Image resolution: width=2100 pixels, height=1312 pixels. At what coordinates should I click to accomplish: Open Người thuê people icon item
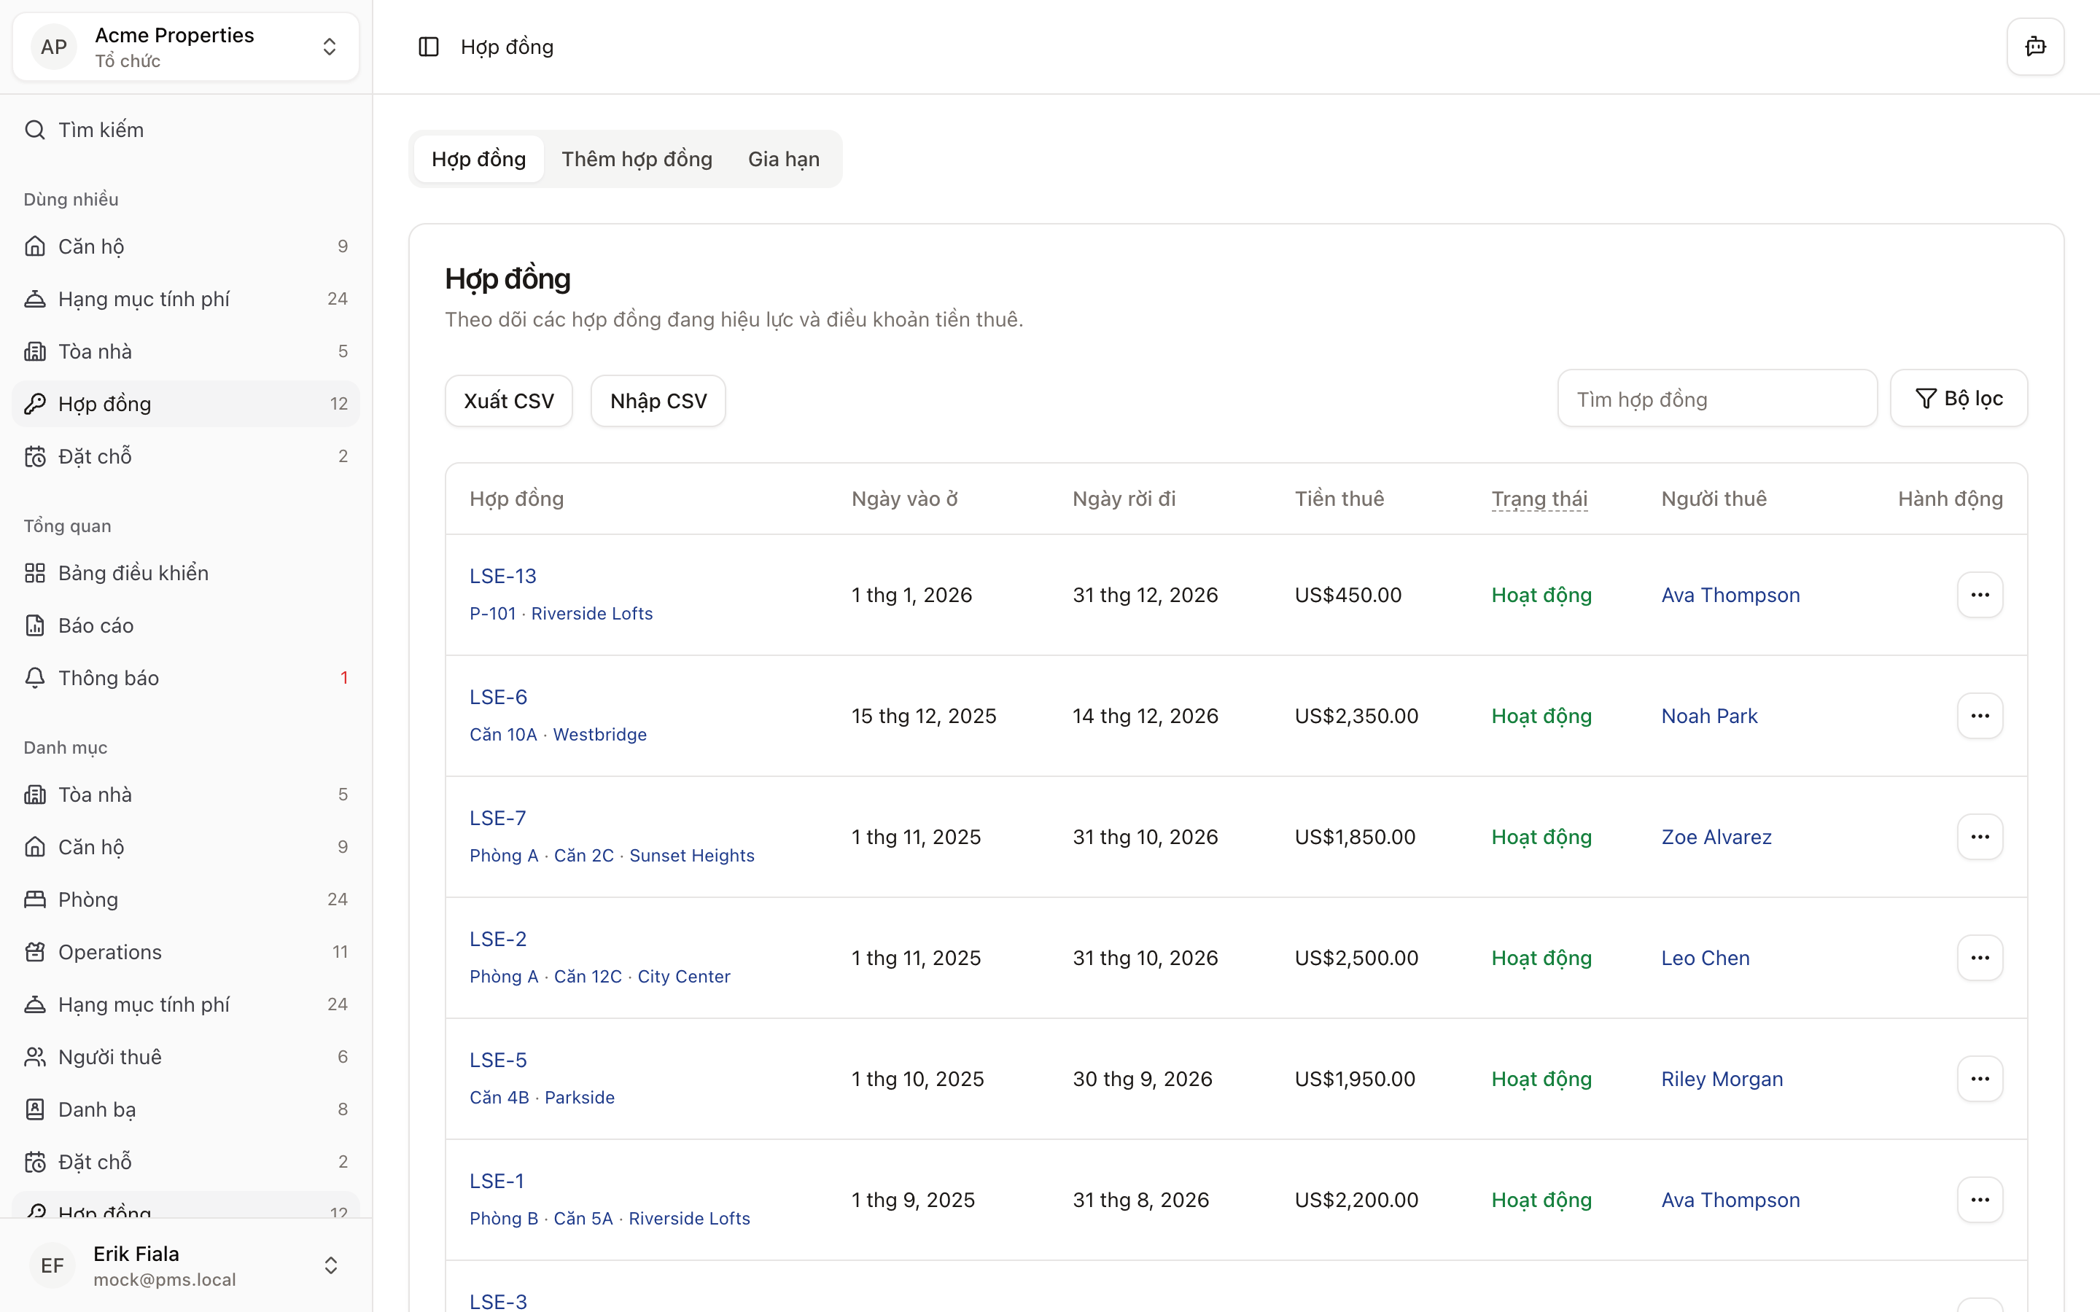click(x=109, y=1057)
